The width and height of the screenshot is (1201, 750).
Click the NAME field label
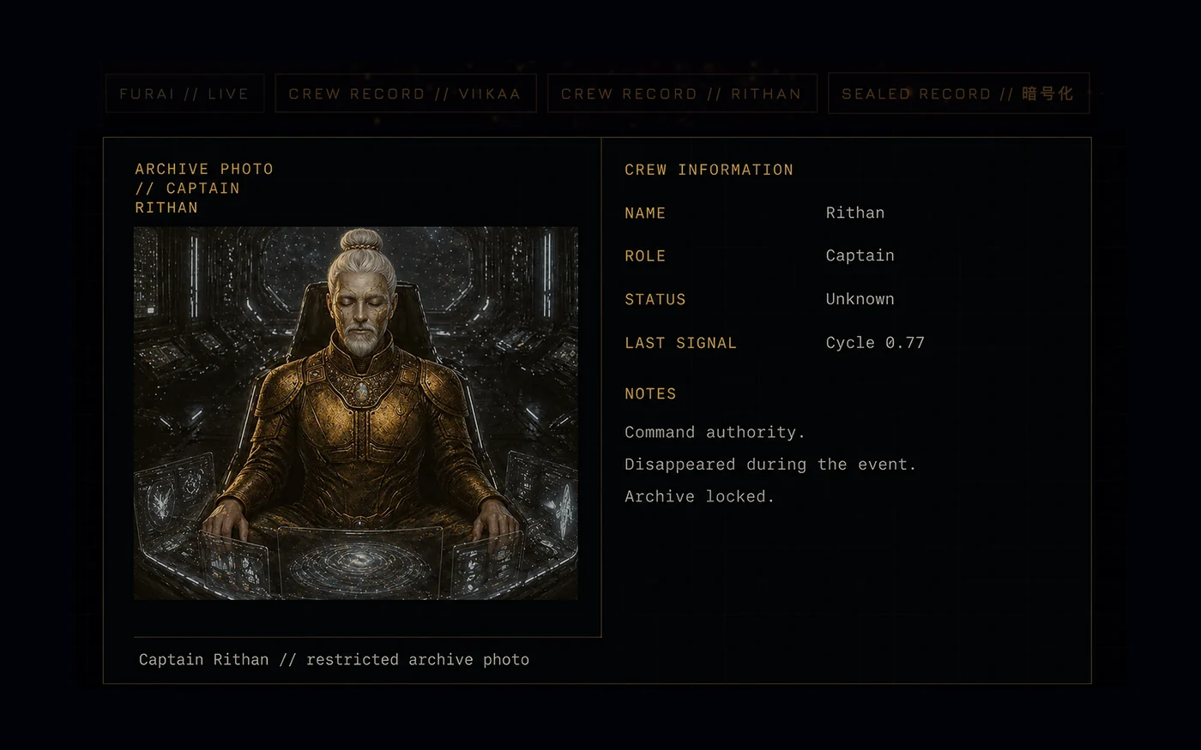pos(645,213)
